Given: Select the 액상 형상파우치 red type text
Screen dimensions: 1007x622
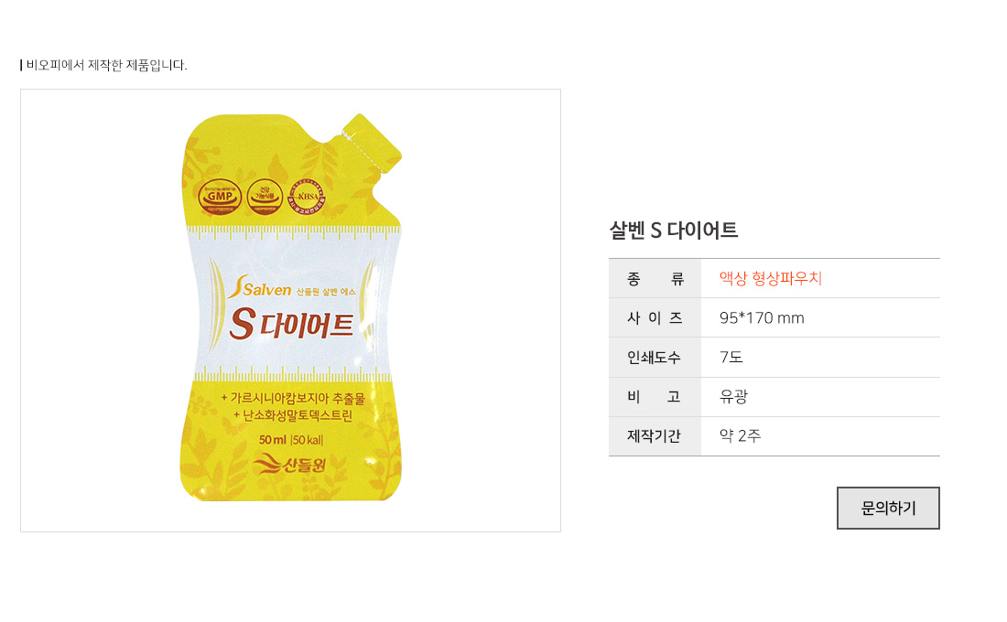Looking at the screenshot, I should (770, 278).
